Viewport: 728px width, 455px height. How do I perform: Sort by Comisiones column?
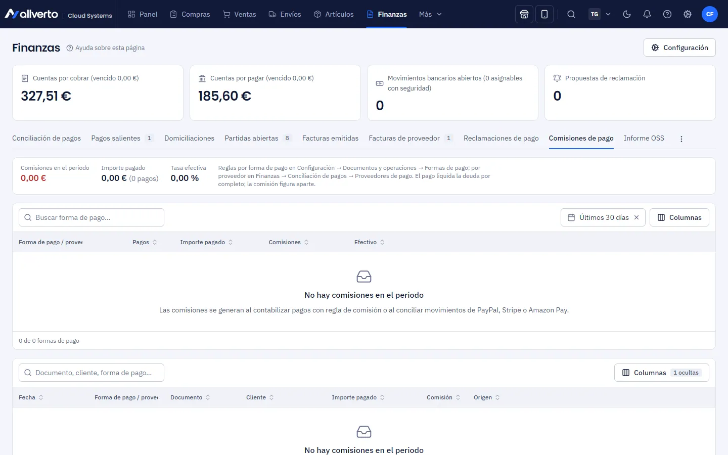[x=289, y=242]
